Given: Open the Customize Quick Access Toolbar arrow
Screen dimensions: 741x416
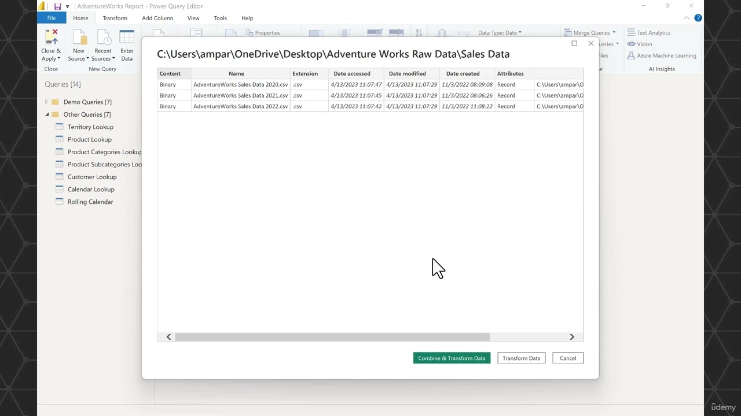Looking at the screenshot, I should point(68,6).
